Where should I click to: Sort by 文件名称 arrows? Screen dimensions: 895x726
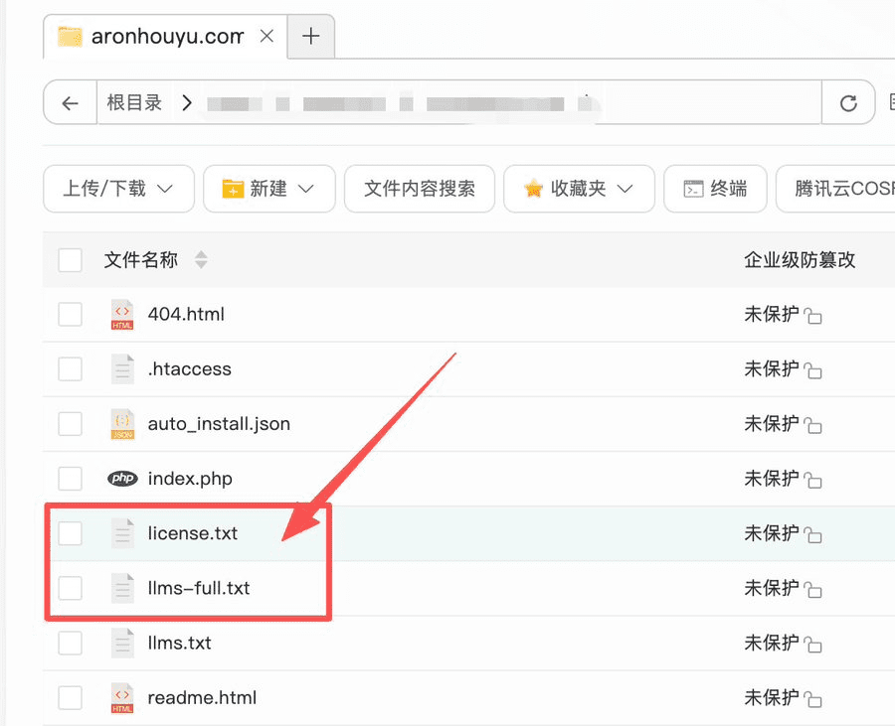click(201, 260)
